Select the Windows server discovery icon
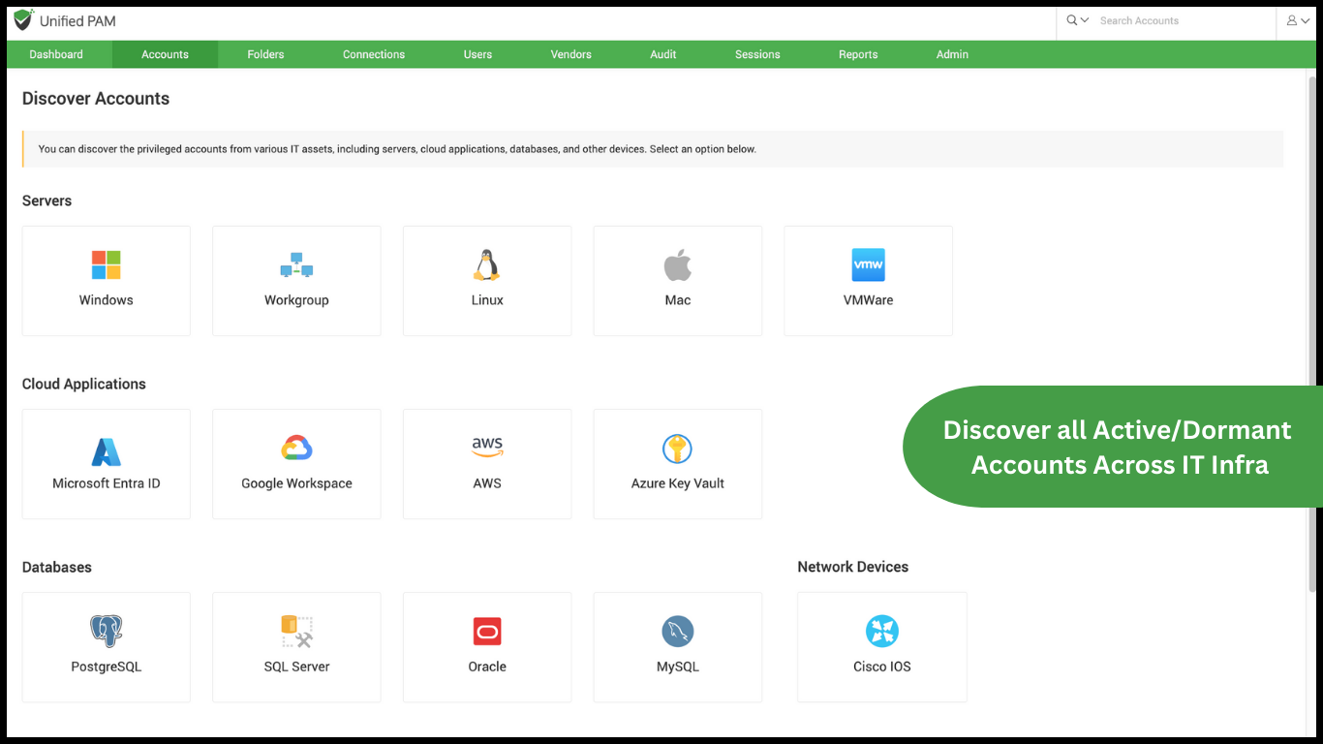Screen dimensions: 1323x744 [106, 265]
